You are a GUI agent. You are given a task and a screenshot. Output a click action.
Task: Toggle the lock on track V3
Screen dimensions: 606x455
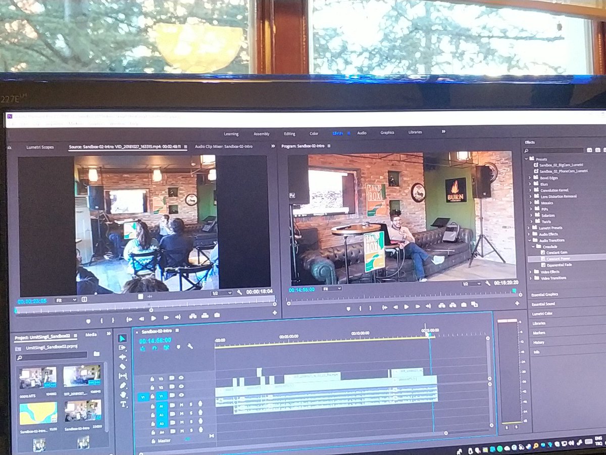pyautogui.click(x=153, y=378)
